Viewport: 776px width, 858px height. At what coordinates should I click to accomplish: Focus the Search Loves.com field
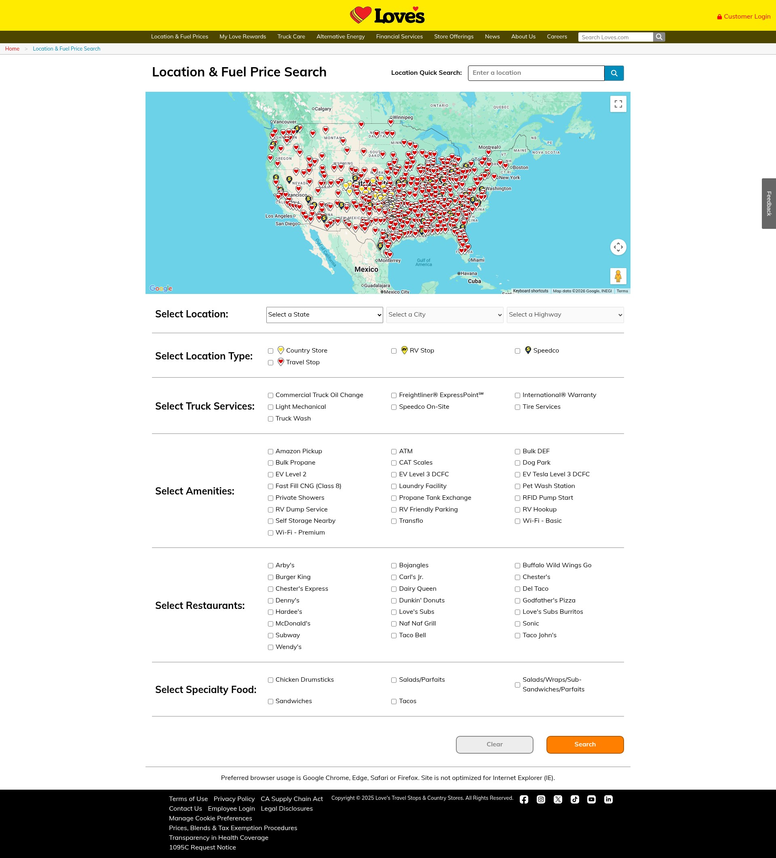pos(616,37)
